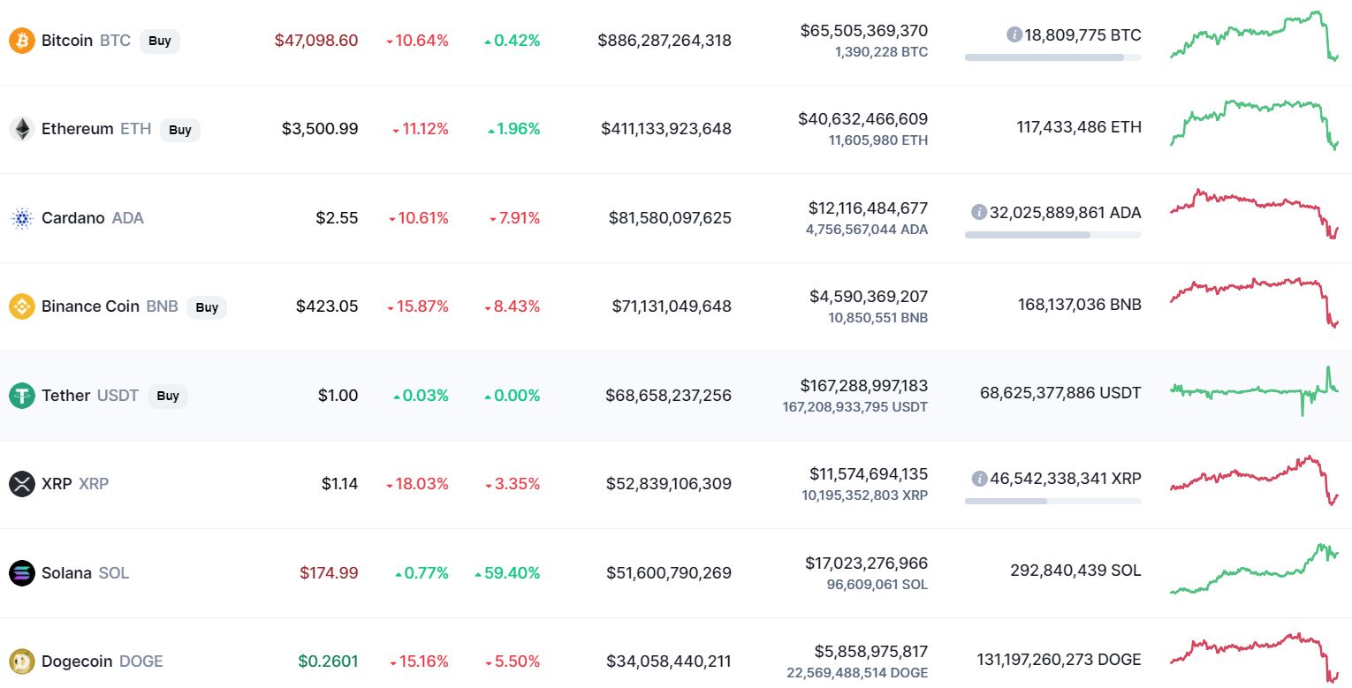
Task: Click Tether's 24h volume amount
Action: coord(864,386)
